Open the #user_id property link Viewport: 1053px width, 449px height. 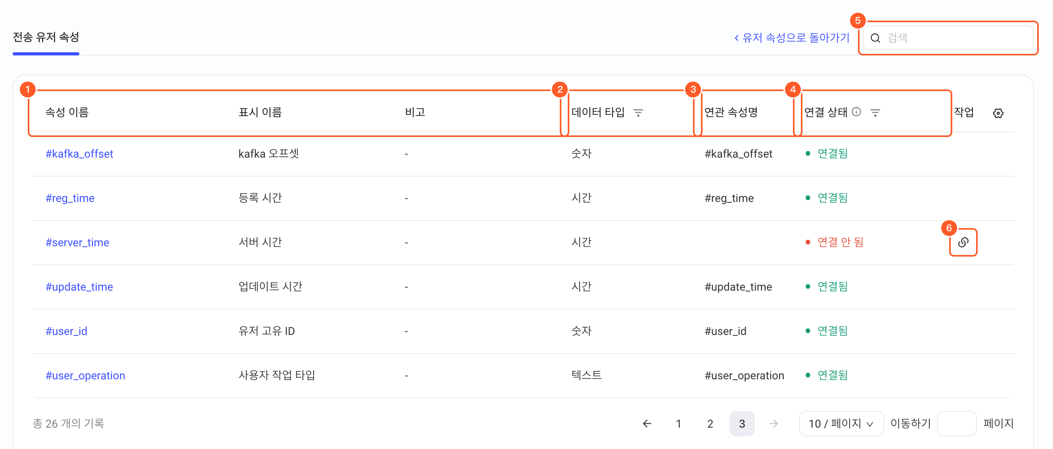(x=66, y=331)
